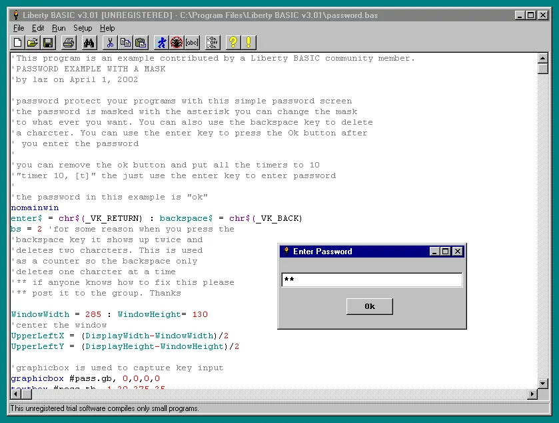This screenshot has height=423, width=559.
Task: Open the Help menu
Action: (x=107, y=28)
